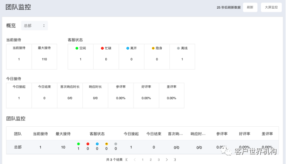The width and height of the screenshot is (286, 164).
Task: Click the 当前接待 table column header
Action: click(40, 134)
